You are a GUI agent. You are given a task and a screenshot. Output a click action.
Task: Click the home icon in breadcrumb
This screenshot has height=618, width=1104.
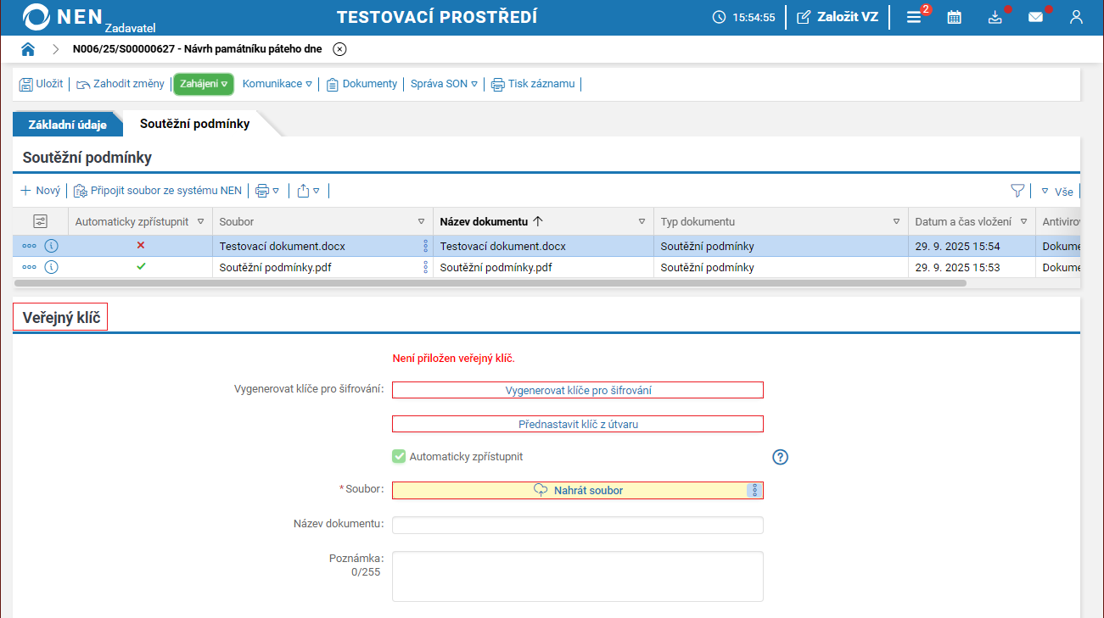click(x=28, y=49)
